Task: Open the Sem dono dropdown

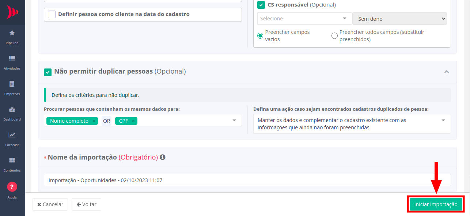Action: 399,19
